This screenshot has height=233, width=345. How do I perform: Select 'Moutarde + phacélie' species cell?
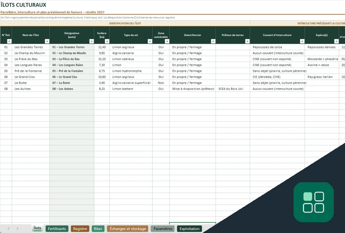coord(322,59)
